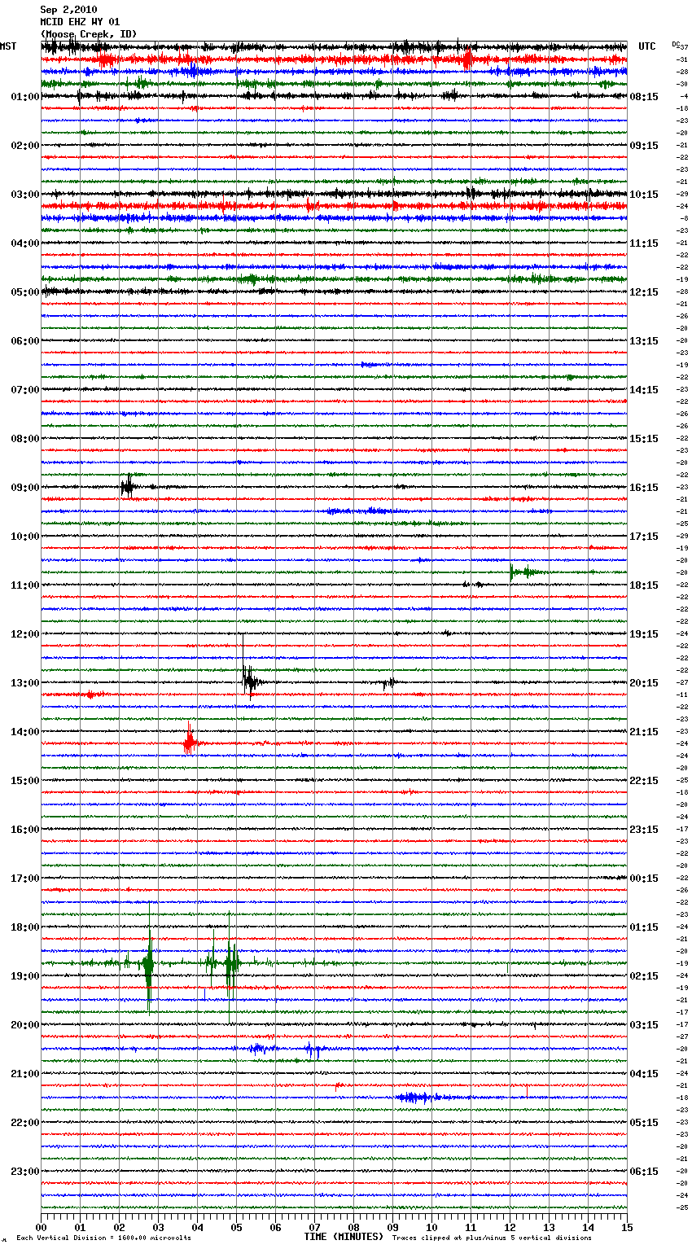Pick the 21:15 UTC row label
The width and height of the screenshot is (692, 1249).
click(x=644, y=732)
